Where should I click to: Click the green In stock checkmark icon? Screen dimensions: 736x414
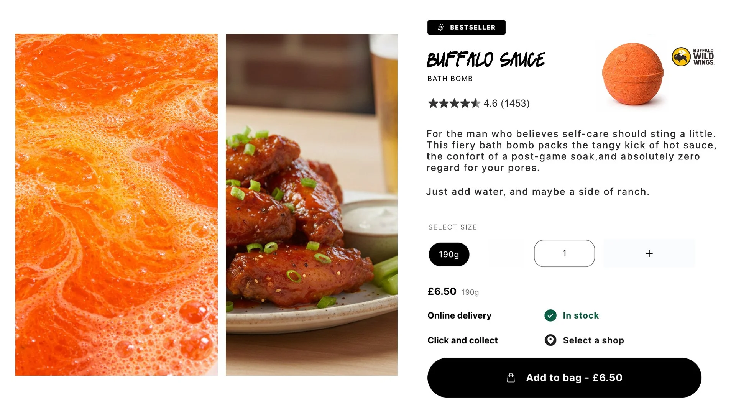pyautogui.click(x=550, y=315)
